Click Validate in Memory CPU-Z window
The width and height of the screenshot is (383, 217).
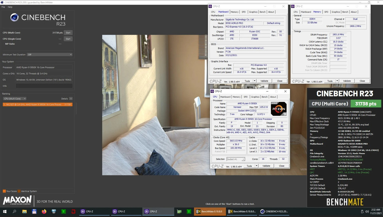[x=347, y=81]
